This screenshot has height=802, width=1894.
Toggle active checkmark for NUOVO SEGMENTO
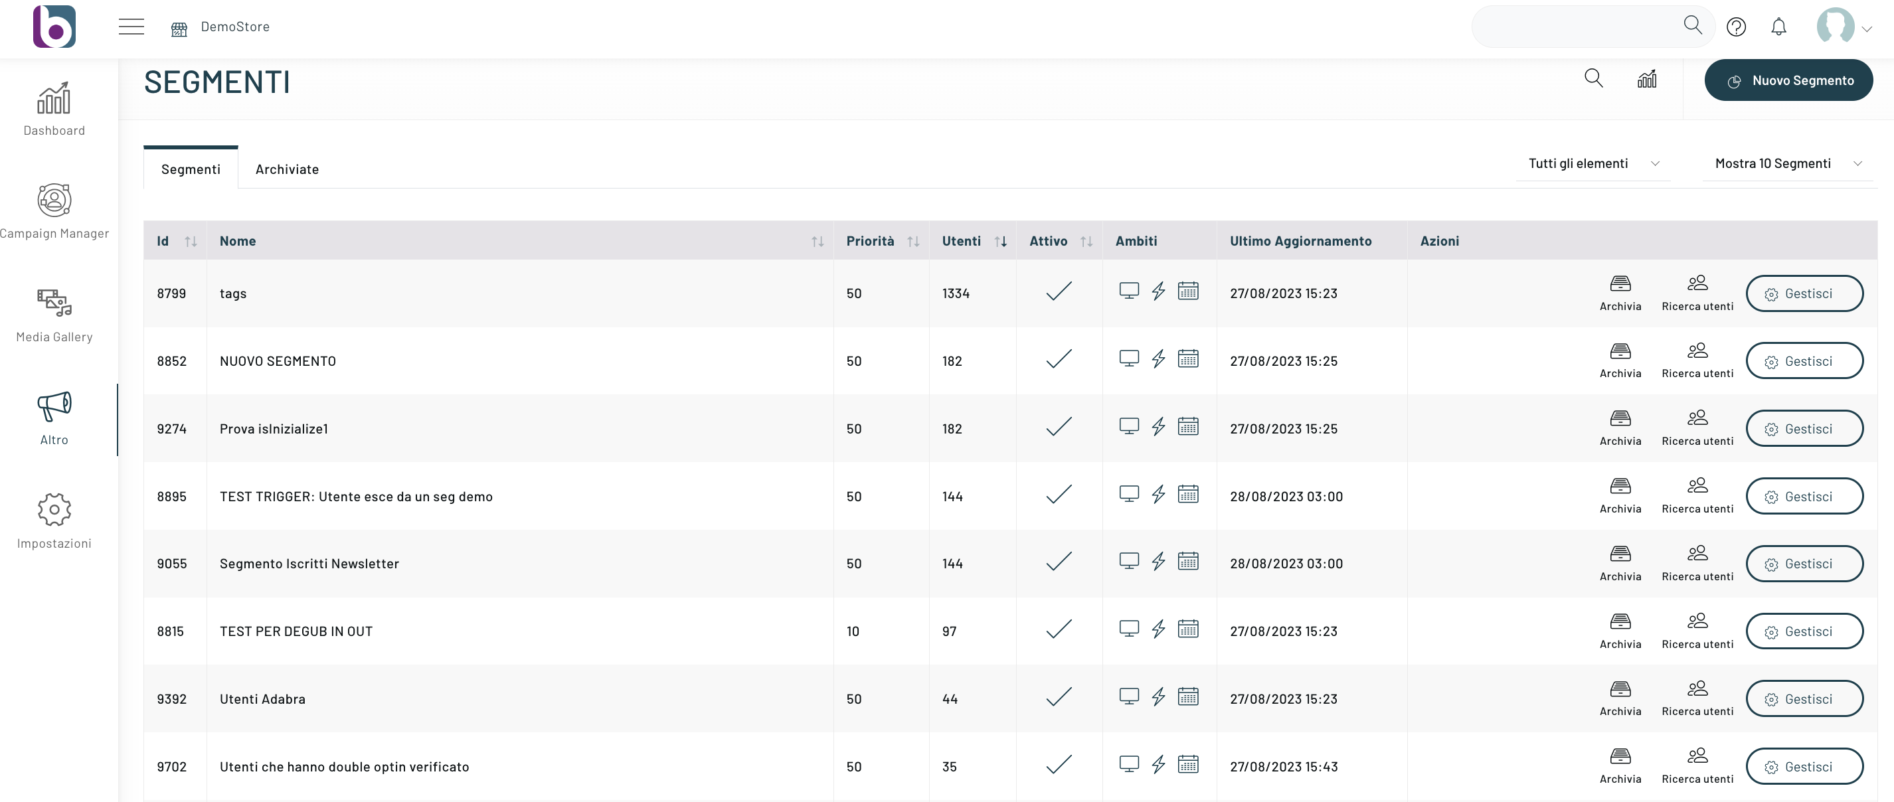1059,359
